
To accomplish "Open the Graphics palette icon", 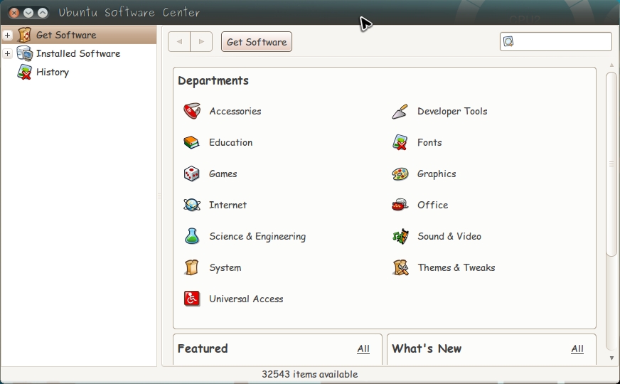I will tap(400, 174).
